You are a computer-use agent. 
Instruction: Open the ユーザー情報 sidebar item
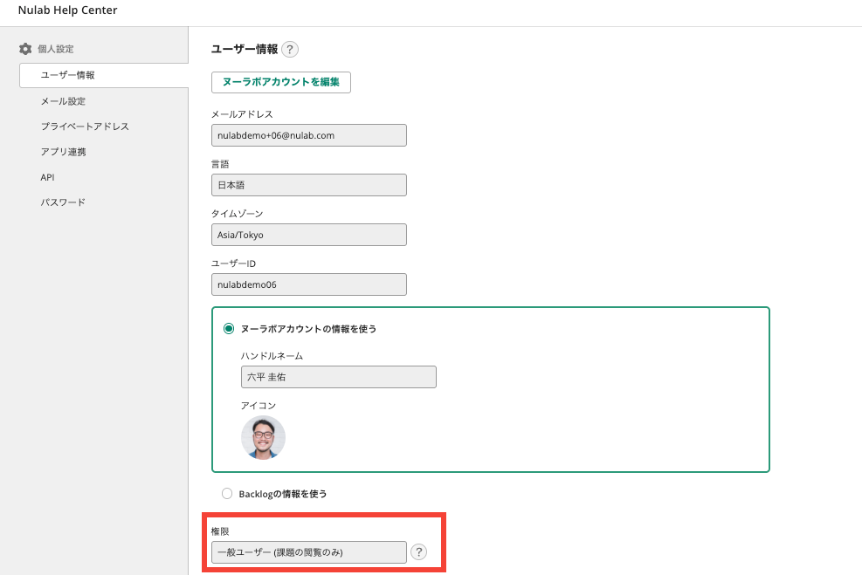pos(103,75)
